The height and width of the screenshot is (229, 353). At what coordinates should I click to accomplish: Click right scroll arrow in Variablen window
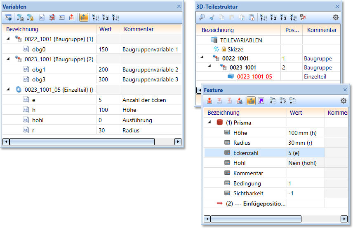pyautogui.click(x=178, y=142)
